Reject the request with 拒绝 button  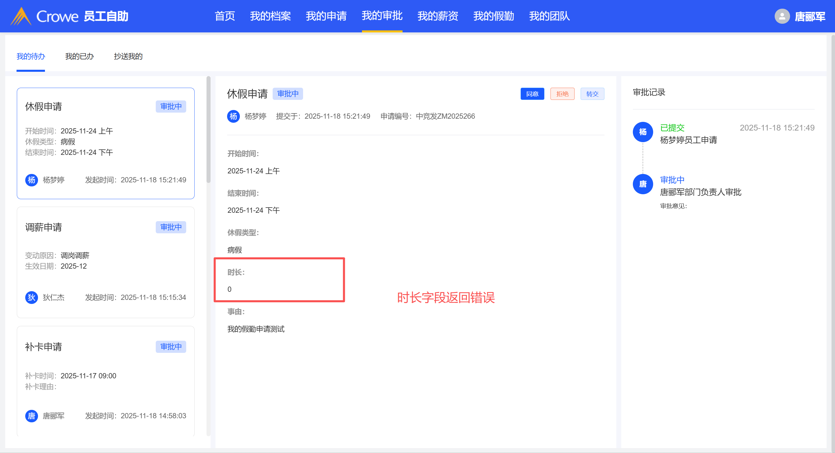point(562,94)
